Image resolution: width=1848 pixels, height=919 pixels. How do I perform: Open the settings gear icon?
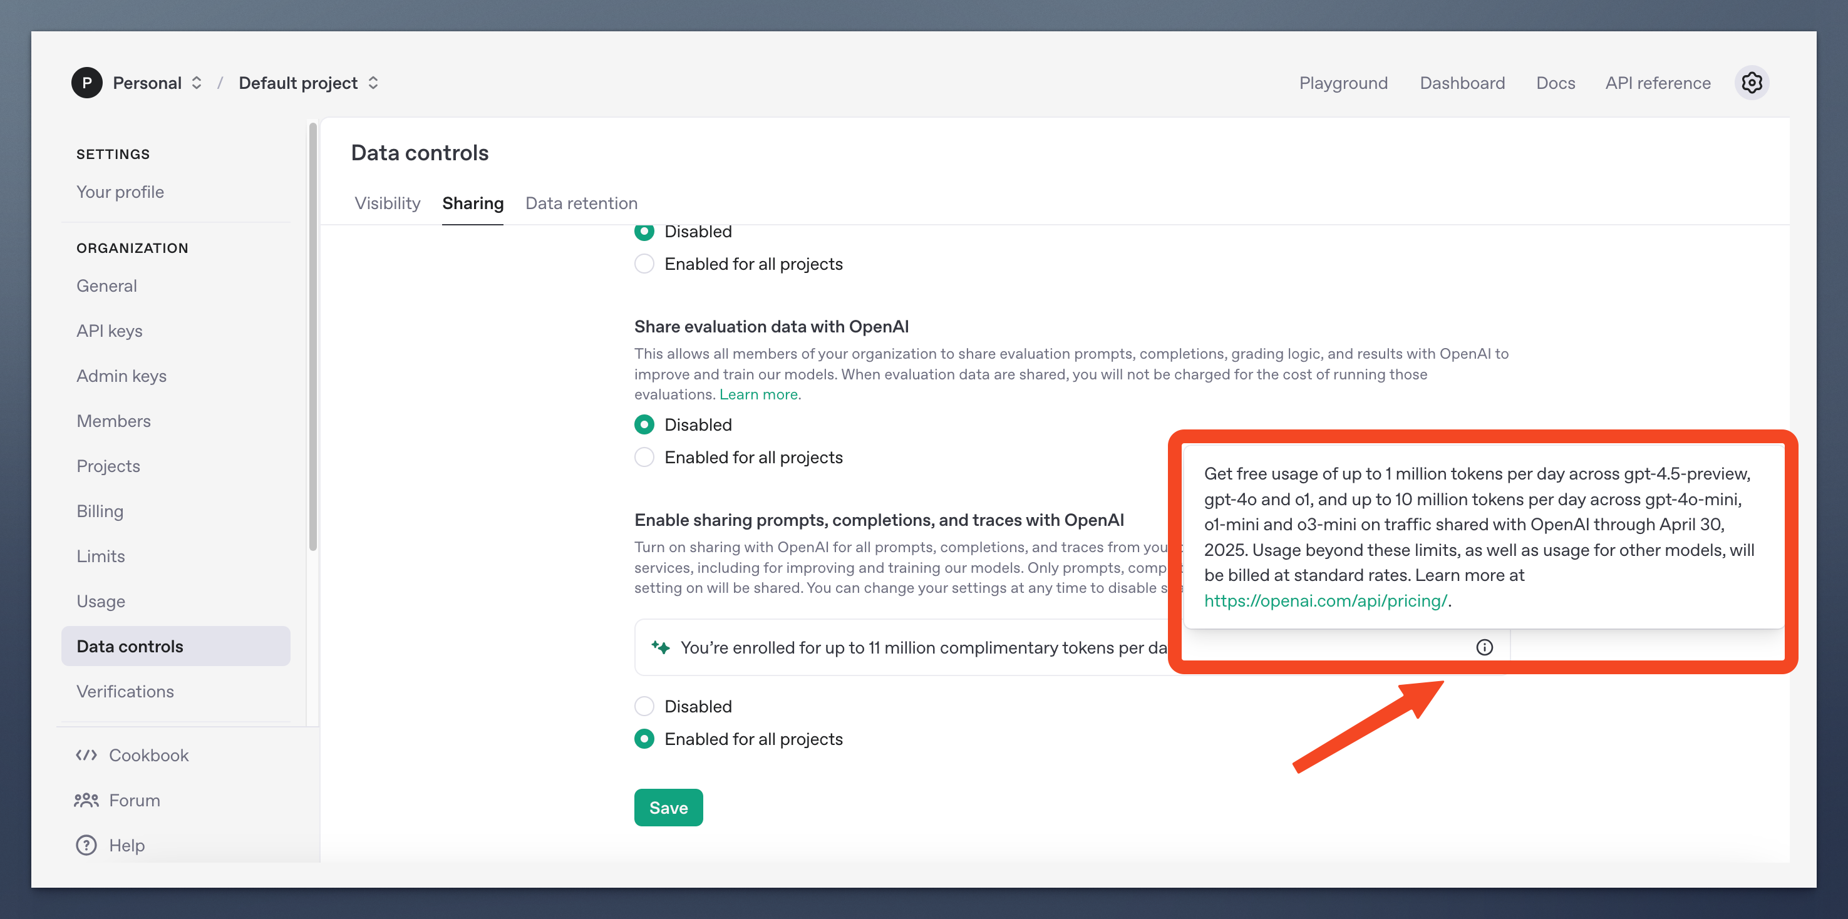(x=1751, y=83)
